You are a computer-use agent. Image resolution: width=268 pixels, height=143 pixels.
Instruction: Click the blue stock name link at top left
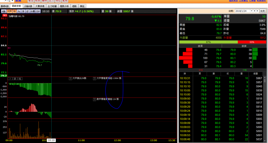tap(18, 1)
